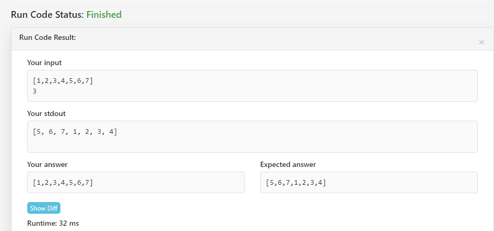Image resolution: width=494 pixels, height=231 pixels.
Task: Select the Your answer result box
Action: tap(136, 183)
